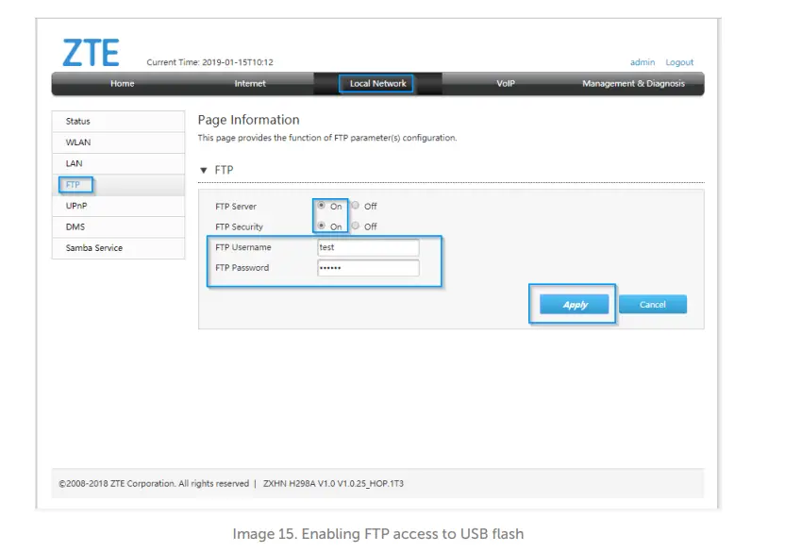Turn the FTP Server radio button Off
785x552 pixels.
pos(356,207)
